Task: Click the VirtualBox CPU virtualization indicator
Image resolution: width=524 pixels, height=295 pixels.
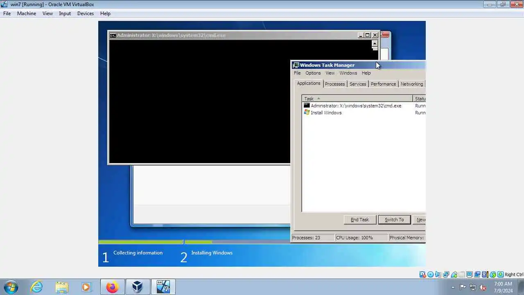Action: pos(485,275)
